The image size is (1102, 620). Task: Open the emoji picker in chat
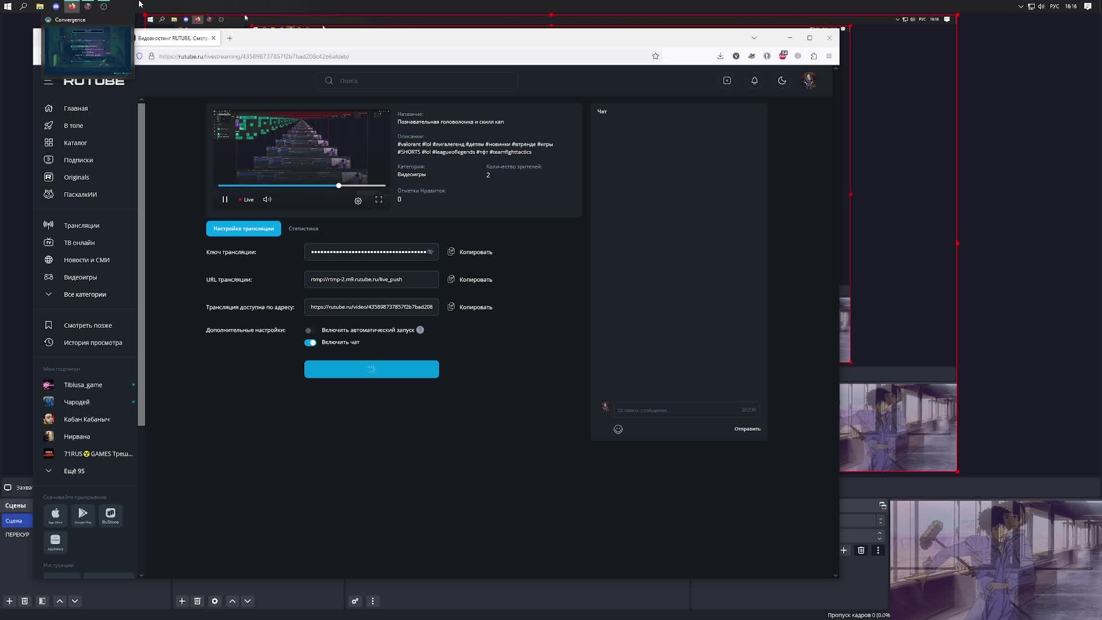[618, 429]
